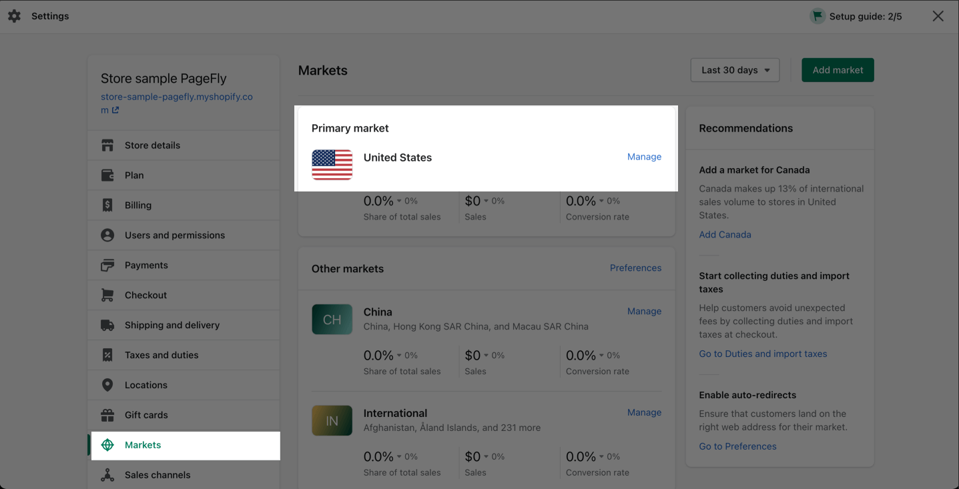Screen dimensions: 959x489
Task: Expand United States Conversion rate arrow
Action: (602, 201)
